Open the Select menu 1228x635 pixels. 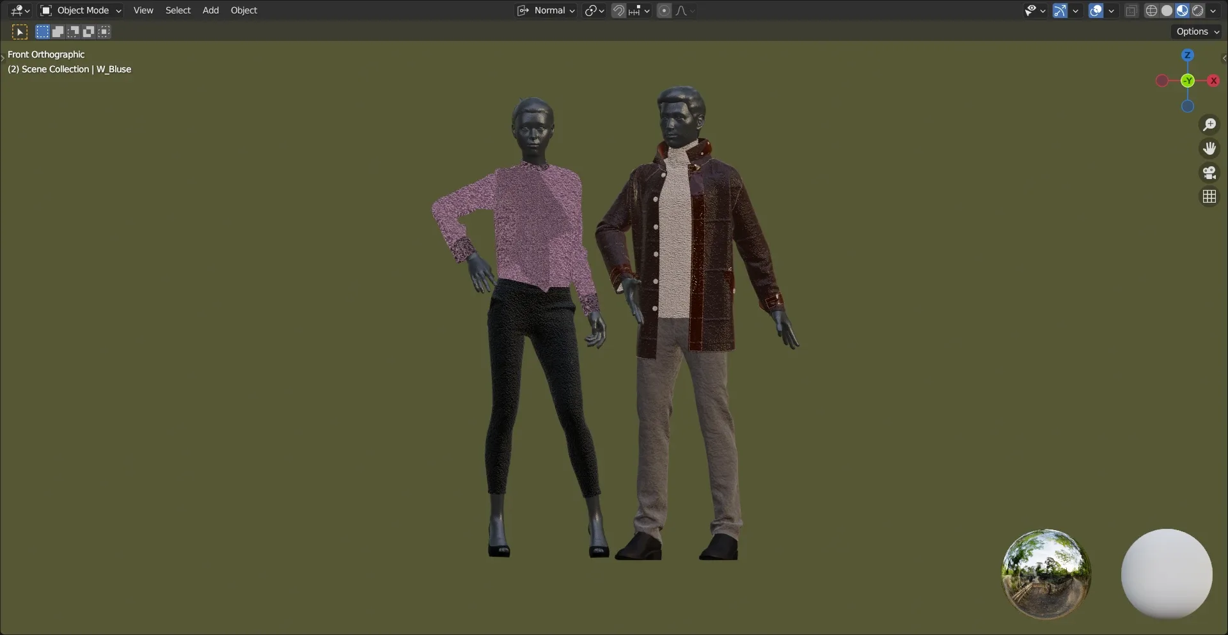click(178, 10)
